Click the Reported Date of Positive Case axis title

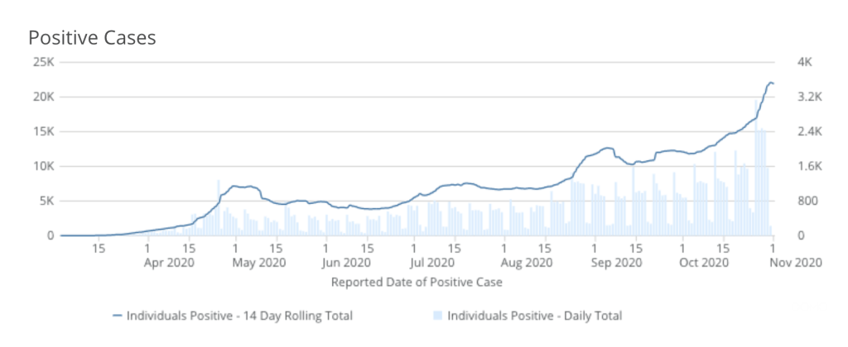pos(417,282)
